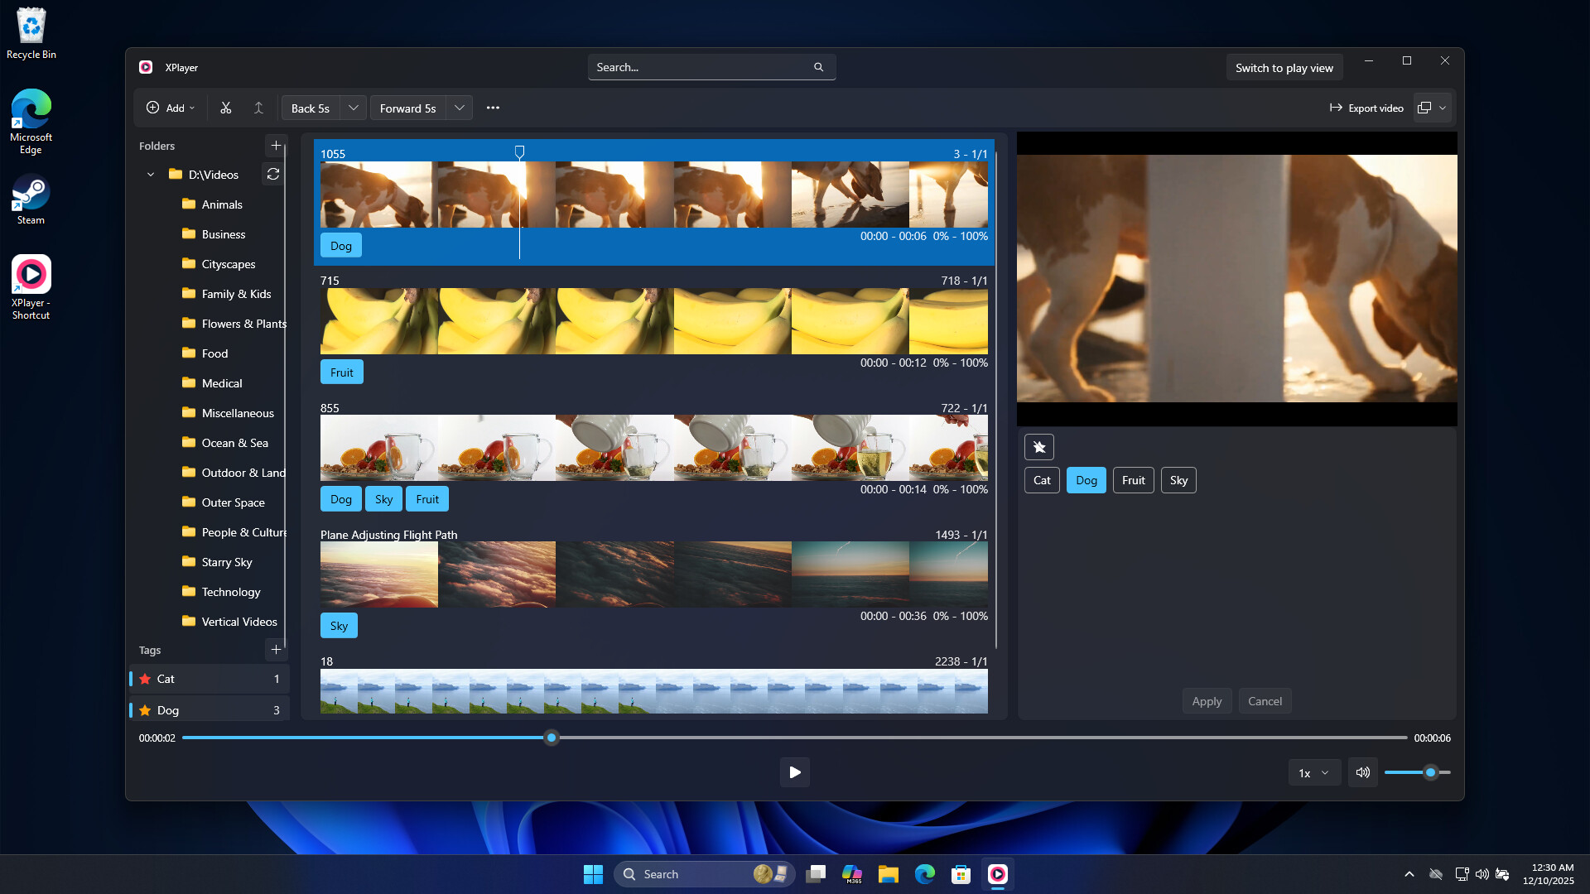The height and width of the screenshot is (894, 1590).
Task: Collapse the D:\Videos folder tree
Action: coord(151,174)
